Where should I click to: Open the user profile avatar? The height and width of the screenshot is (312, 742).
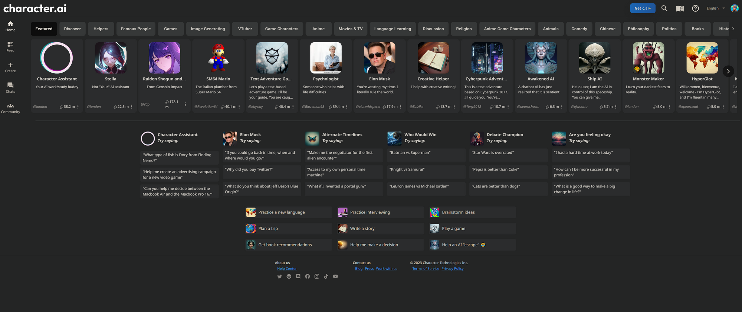pos(734,8)
